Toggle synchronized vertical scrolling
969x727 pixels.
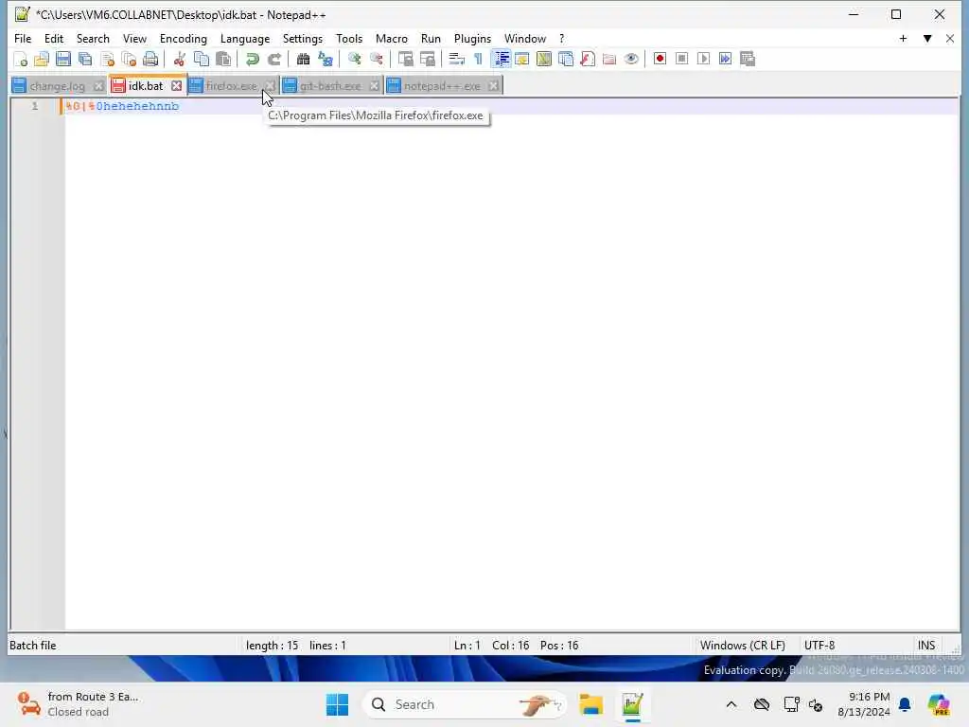405,59
